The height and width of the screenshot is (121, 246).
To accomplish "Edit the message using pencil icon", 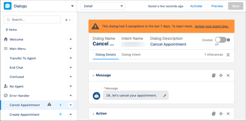I will coord(165,96).
